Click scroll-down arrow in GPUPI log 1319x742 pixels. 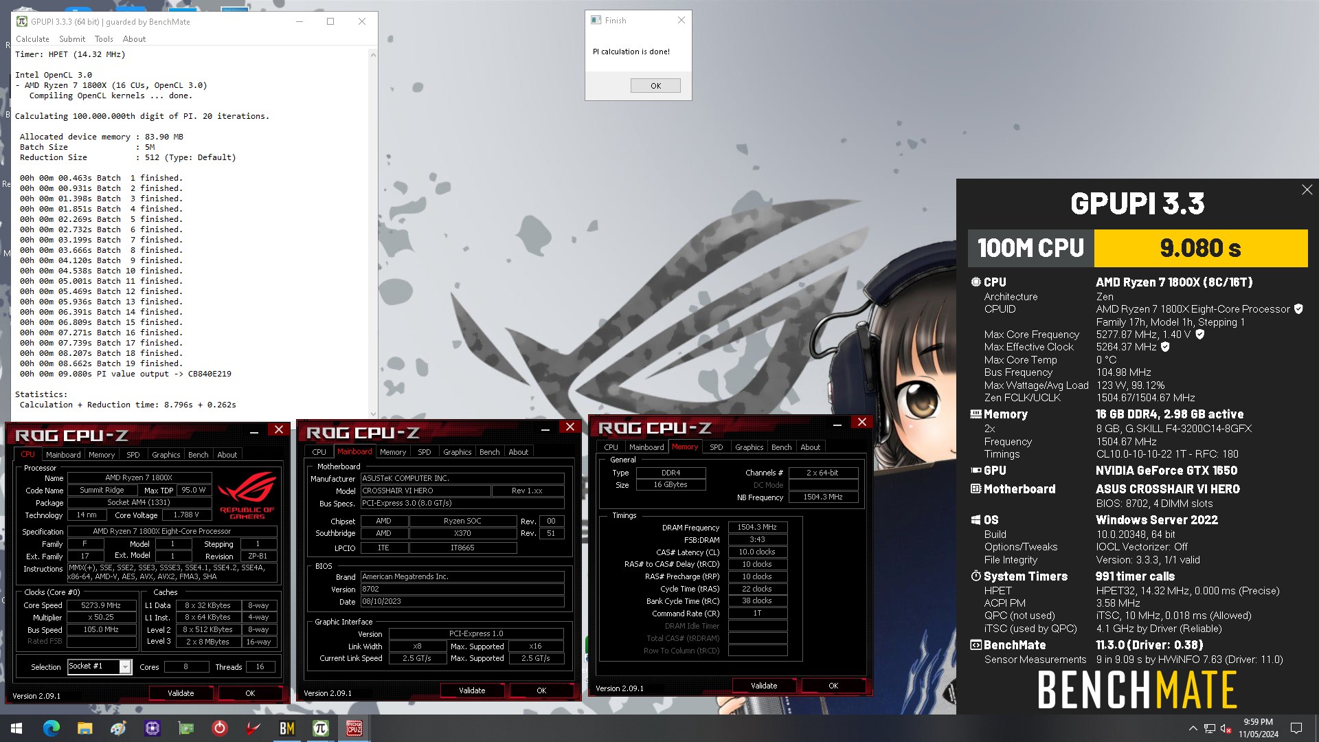tap(373, 414)
